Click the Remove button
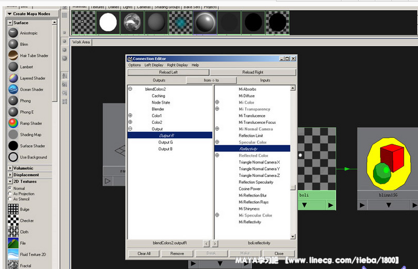Viewport: 418px width, 269px height. 177,253
